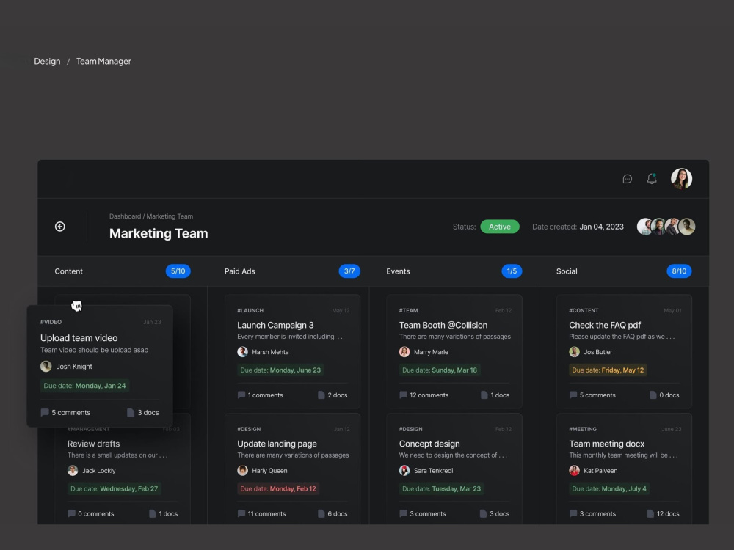Image resolution: width=734 pixels, height=550 pixels.
Task: Click the Monday, June 23 due date tag
Action: tap(280, 370)
